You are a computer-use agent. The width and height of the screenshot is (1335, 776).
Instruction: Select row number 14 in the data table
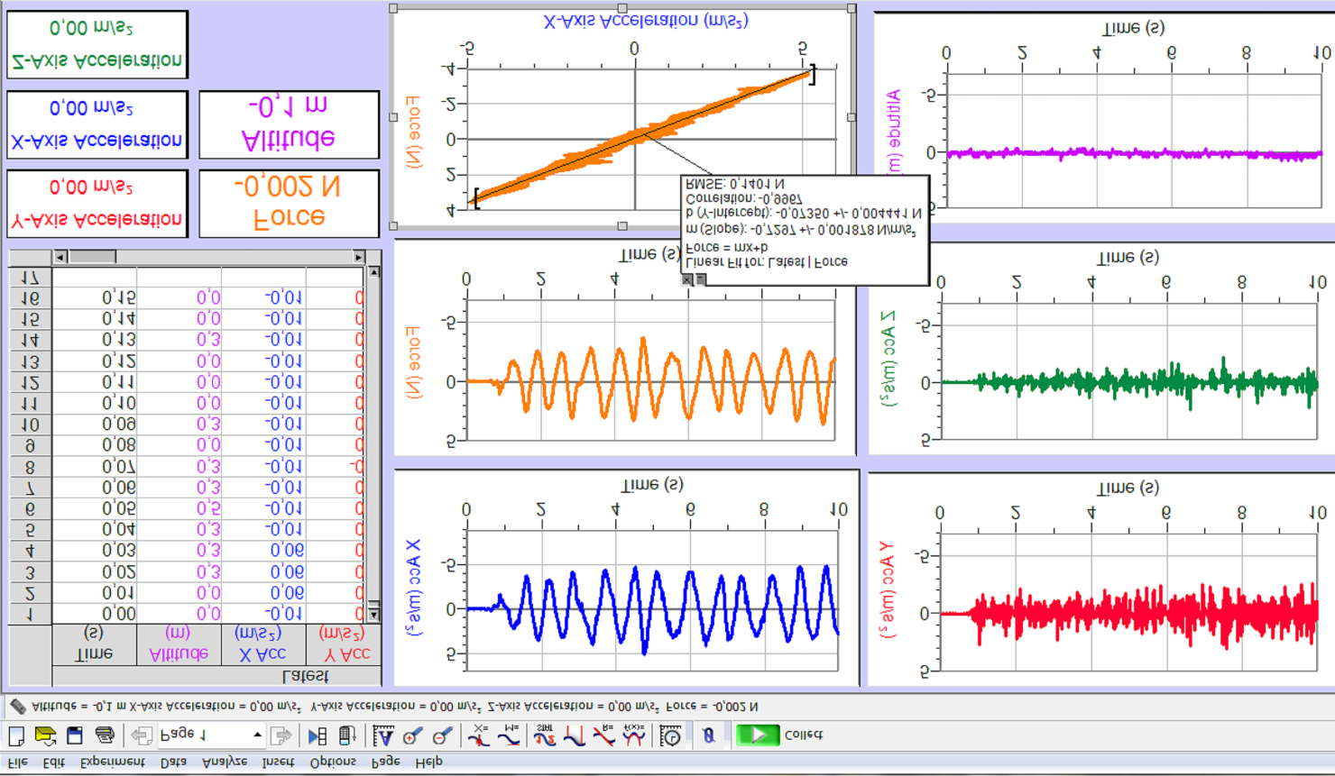click(x=30, y=341)
